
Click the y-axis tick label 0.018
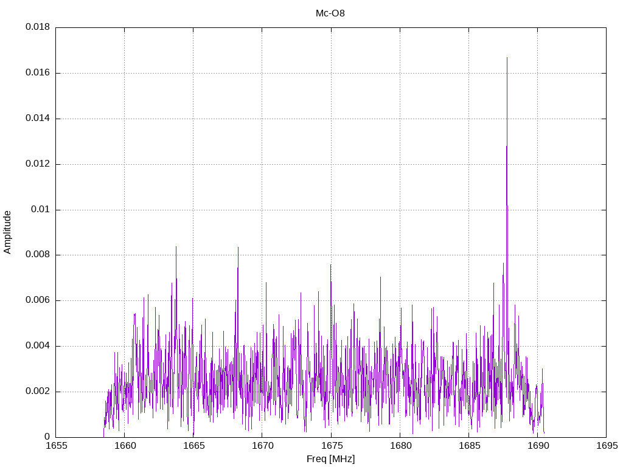[x=38, y=27]
